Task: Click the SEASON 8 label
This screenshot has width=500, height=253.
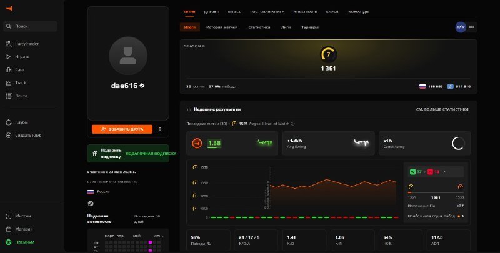Action: [x=194, y=46]
